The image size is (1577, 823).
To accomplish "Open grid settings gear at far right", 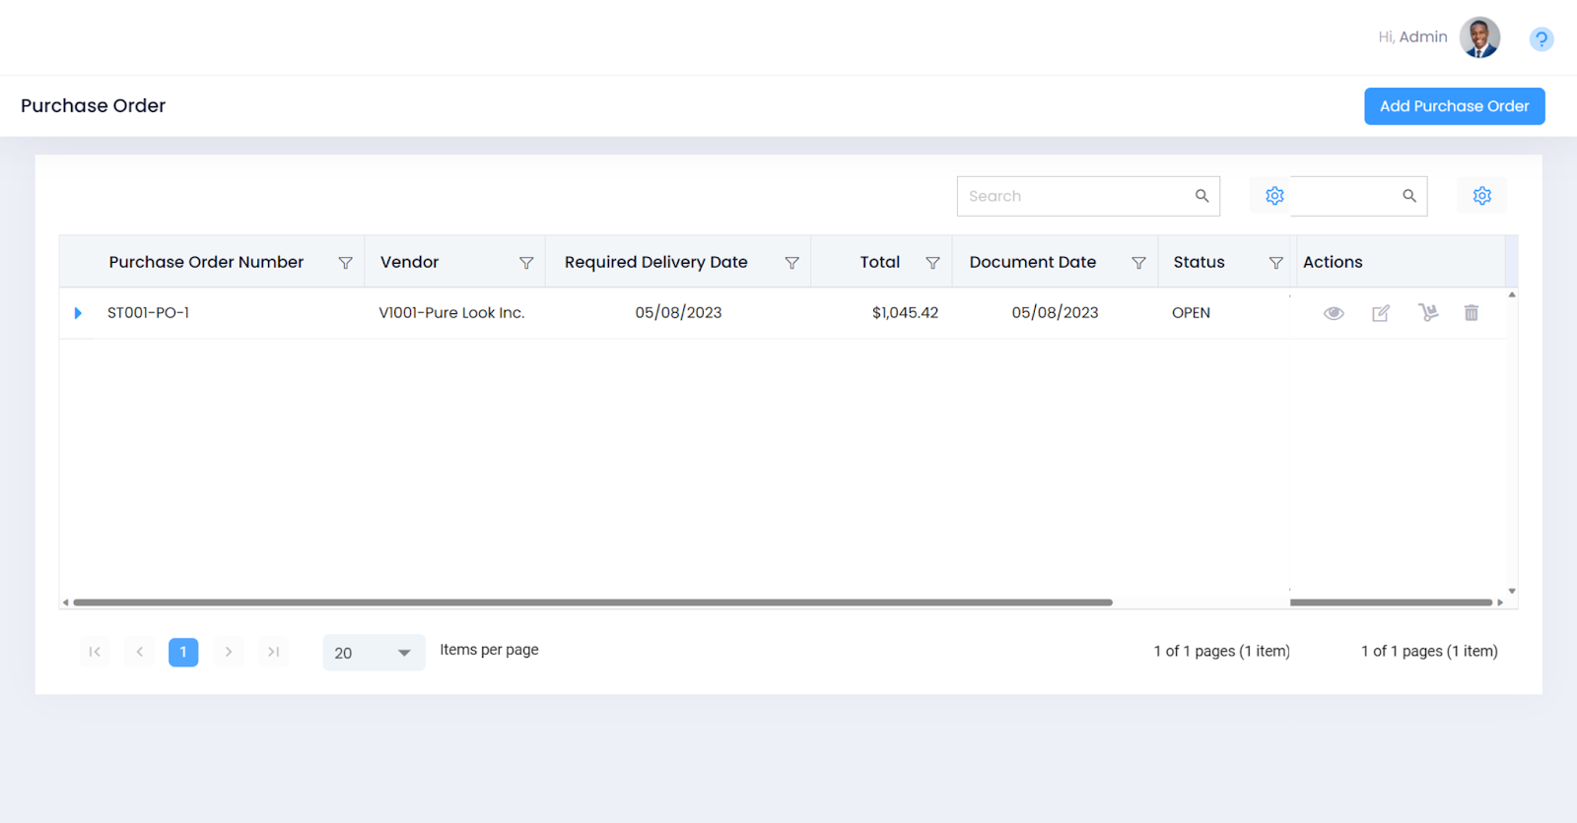I will tap(1481, 196).
